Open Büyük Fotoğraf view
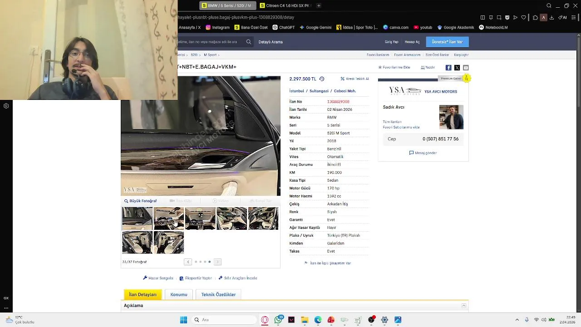The width and height of the screenshot is (581, 327). (141, 201)
